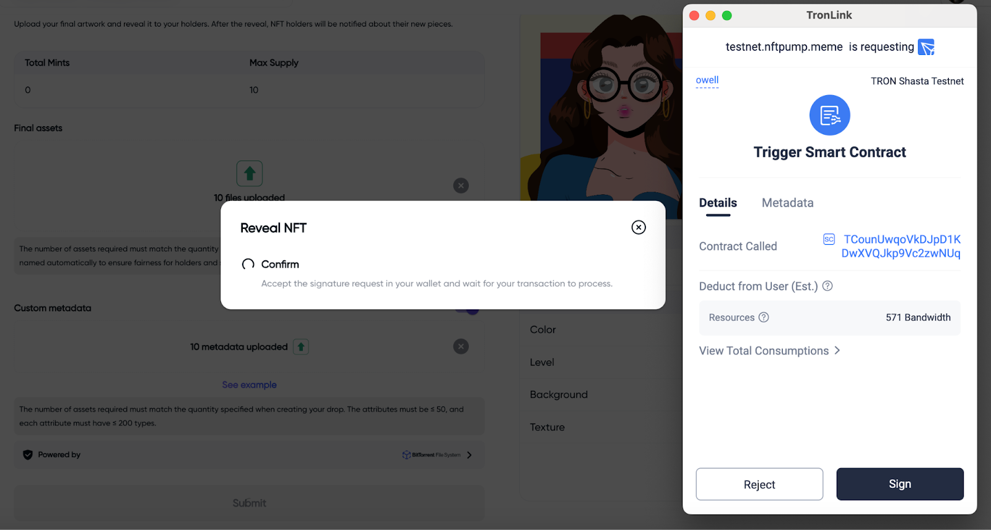Close the Reveal NFT dialog
The image size is (991, 530).
click(639, 227)
